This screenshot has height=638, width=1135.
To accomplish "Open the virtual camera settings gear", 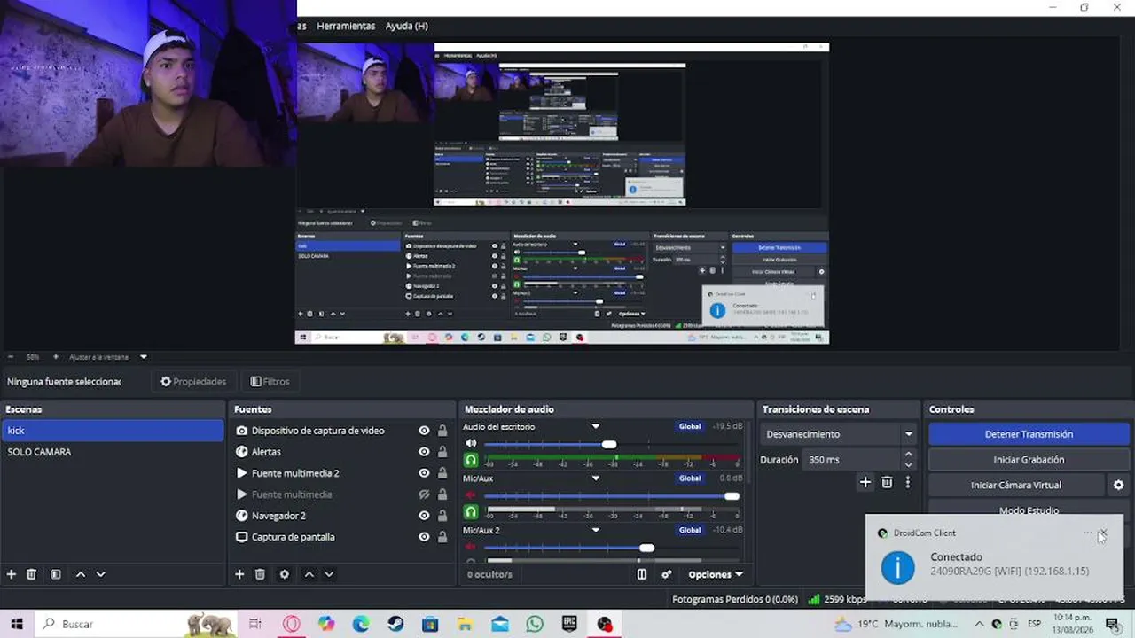I will coord(1118,485).
